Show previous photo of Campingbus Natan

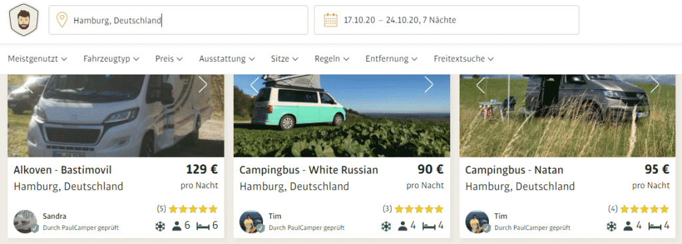click(481, 84)
